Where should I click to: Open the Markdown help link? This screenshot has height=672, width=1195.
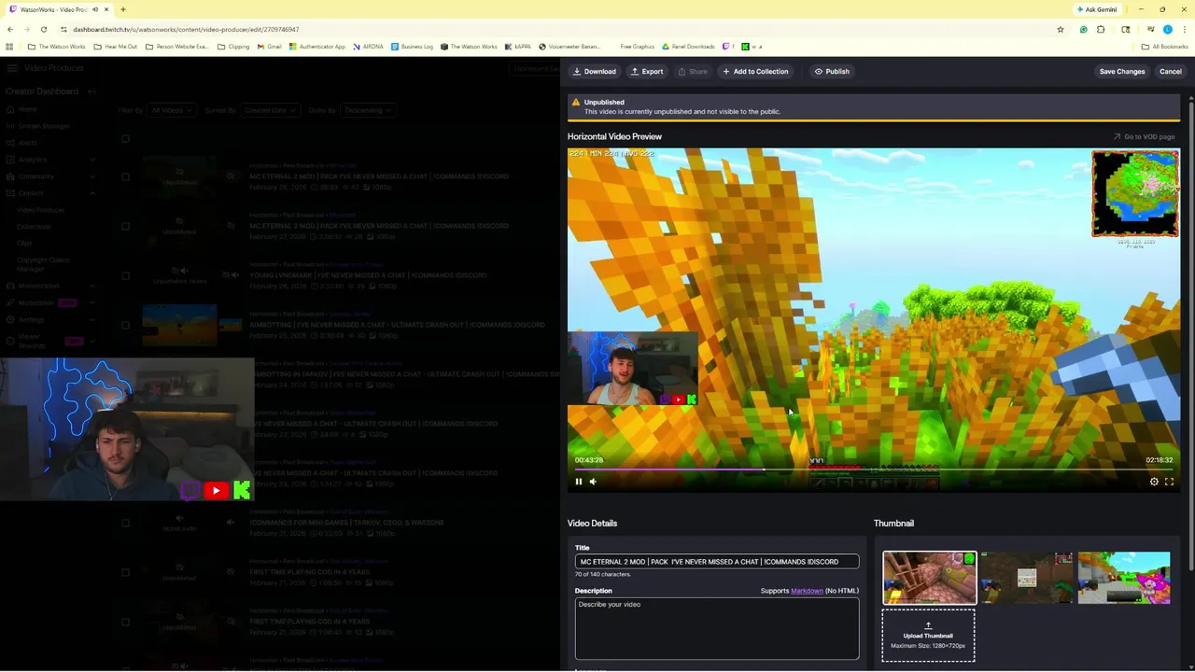(x=807, y=591)
